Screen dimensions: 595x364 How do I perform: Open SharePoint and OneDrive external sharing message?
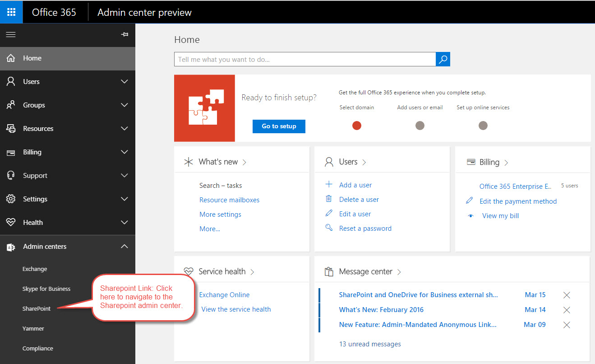tap(418, 295)
